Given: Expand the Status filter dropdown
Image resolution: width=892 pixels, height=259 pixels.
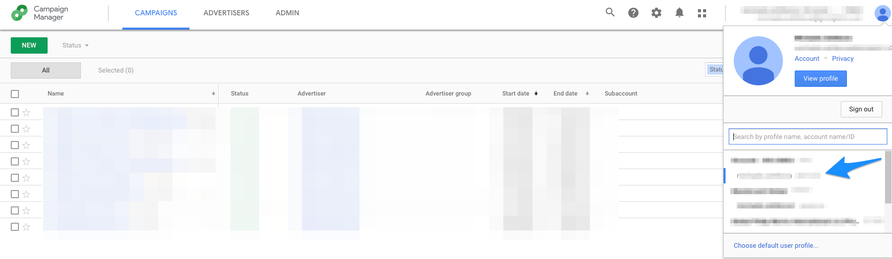Looking at the screenshot, I should (75, 45).
